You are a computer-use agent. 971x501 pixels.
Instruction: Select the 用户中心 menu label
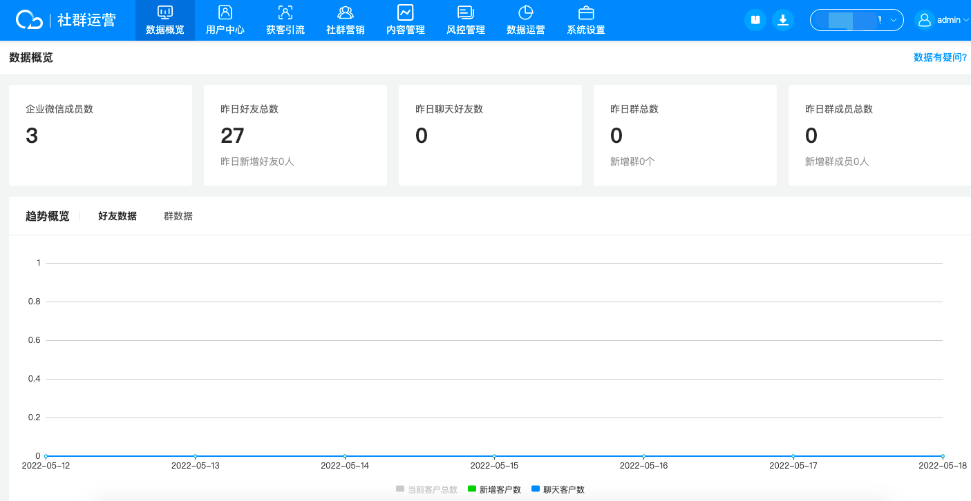225,30
